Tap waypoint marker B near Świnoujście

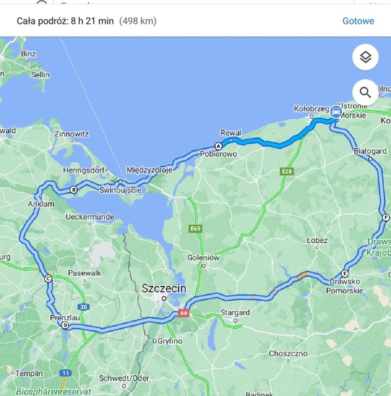tap(73, 189)
